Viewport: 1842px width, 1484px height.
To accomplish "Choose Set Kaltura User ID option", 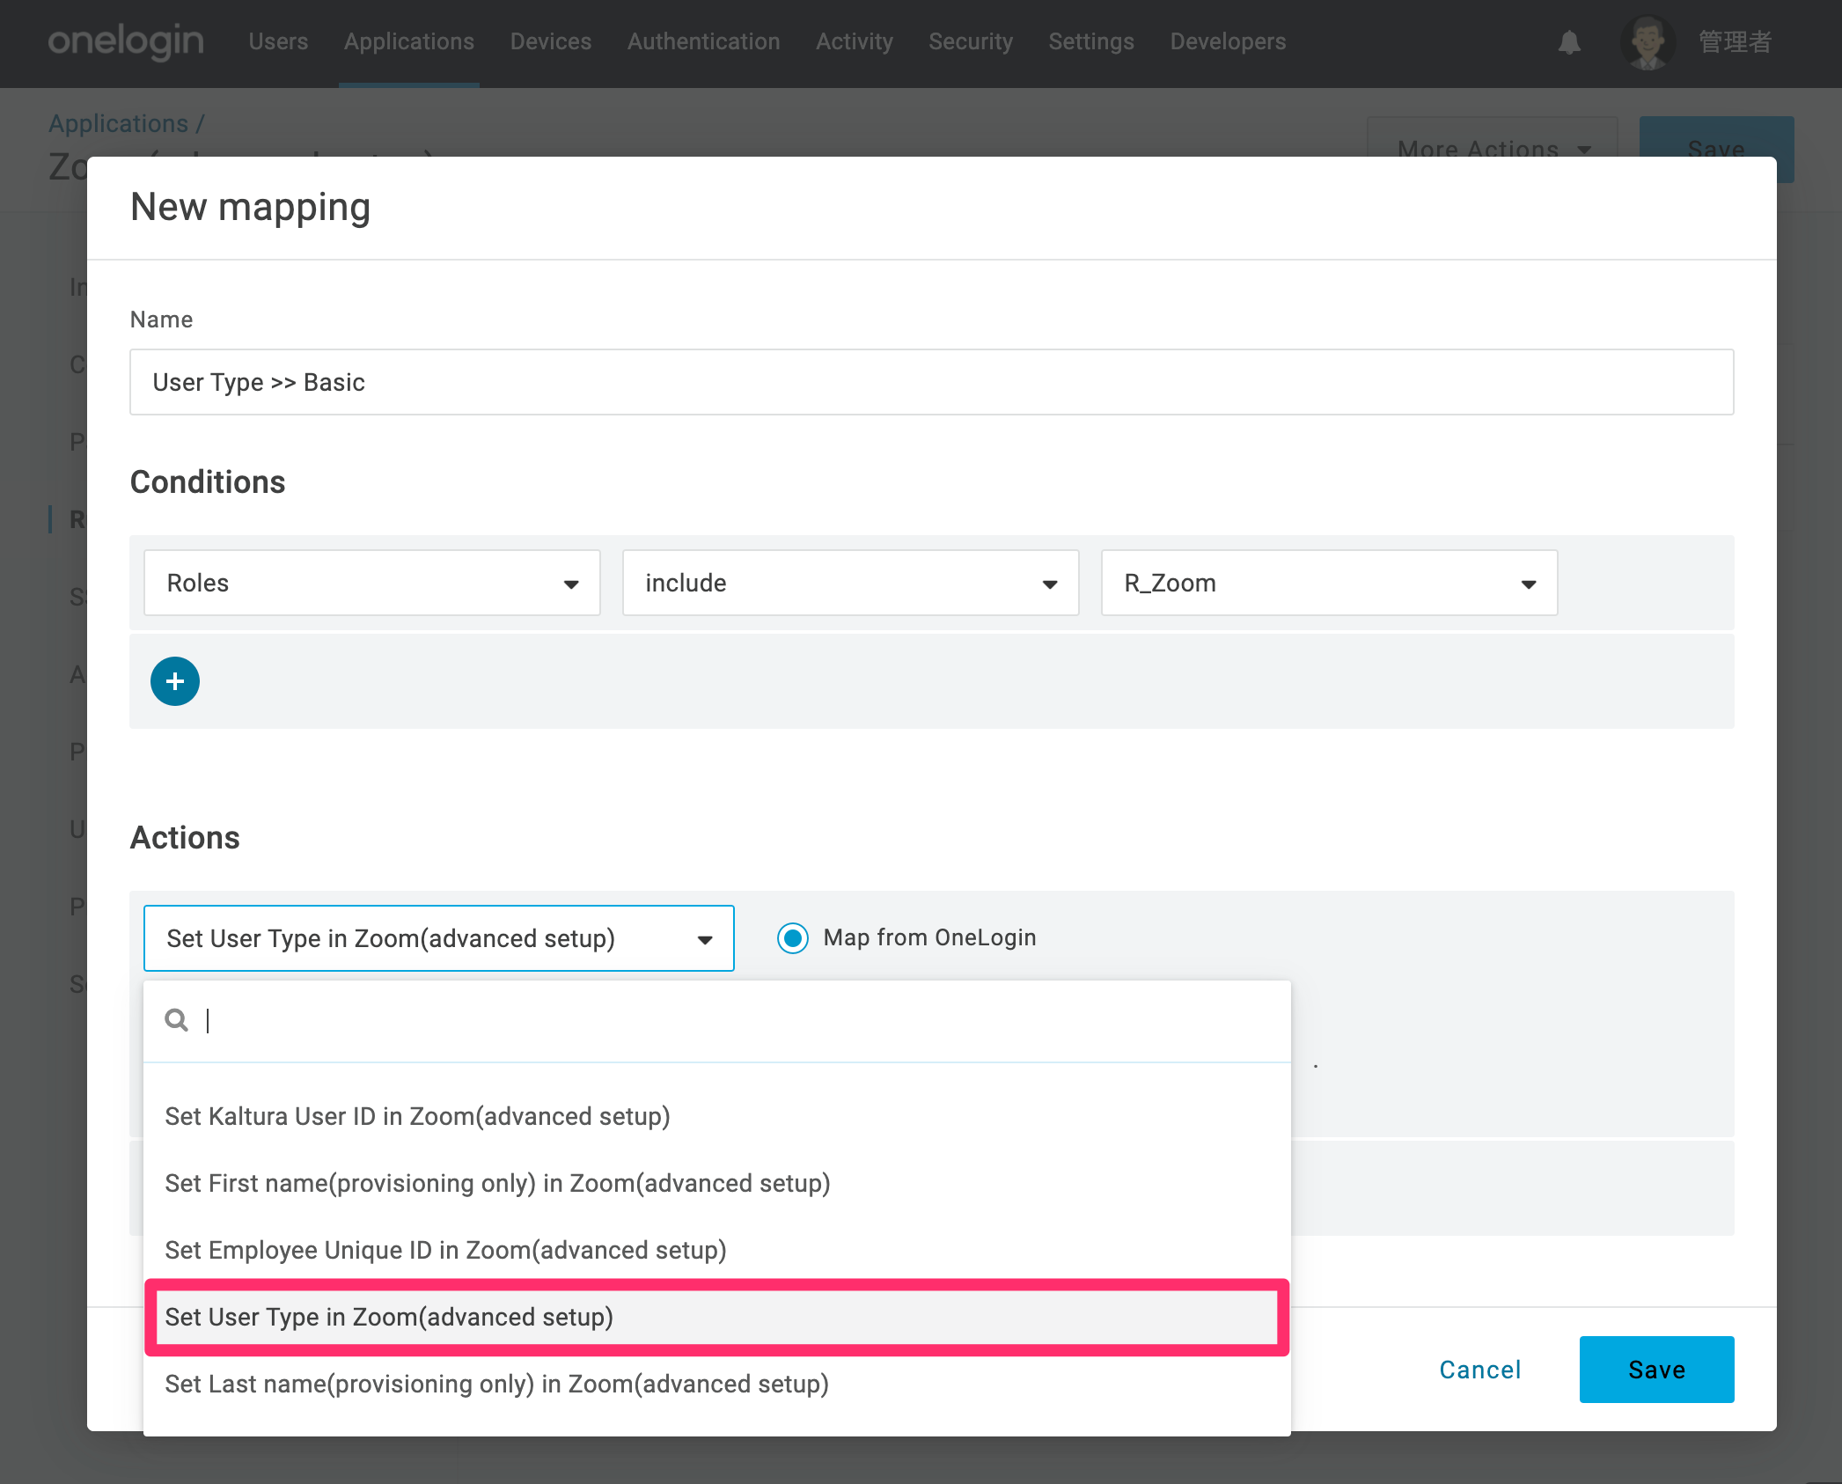I will (x=717, y=1116).
